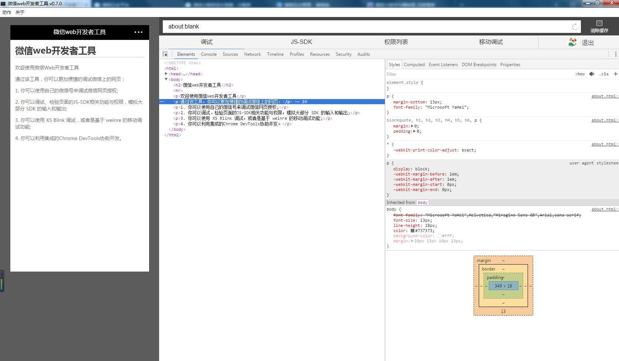This screenshot has height=361, width=619.
Task: Open the Timeline panel tab
Action: 275,54
